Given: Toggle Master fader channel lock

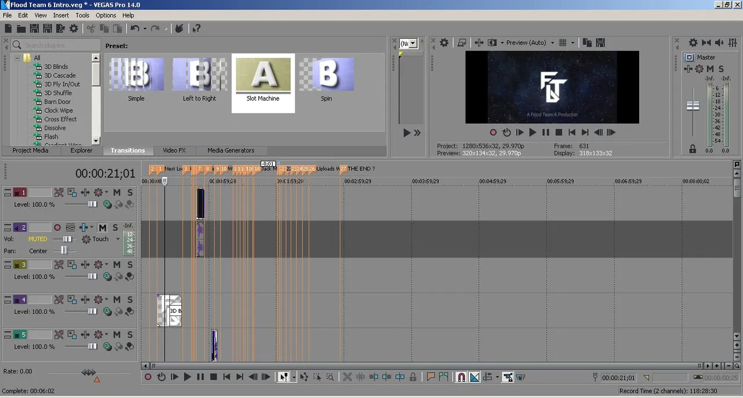Looking at the screenshot, I should tap(692, 149).
